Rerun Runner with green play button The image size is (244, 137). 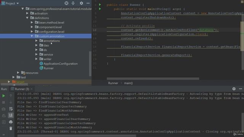(3, 96)
